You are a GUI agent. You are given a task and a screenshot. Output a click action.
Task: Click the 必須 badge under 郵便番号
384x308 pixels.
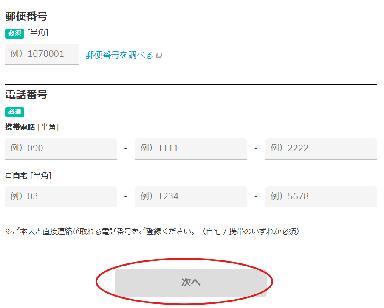click(14, 33)
